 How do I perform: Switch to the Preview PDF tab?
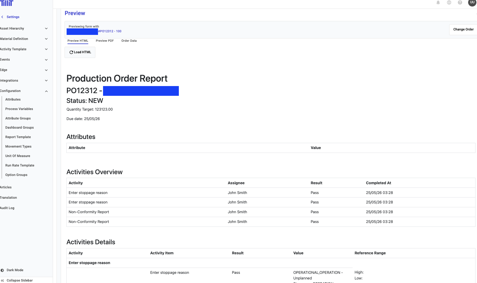105,41
